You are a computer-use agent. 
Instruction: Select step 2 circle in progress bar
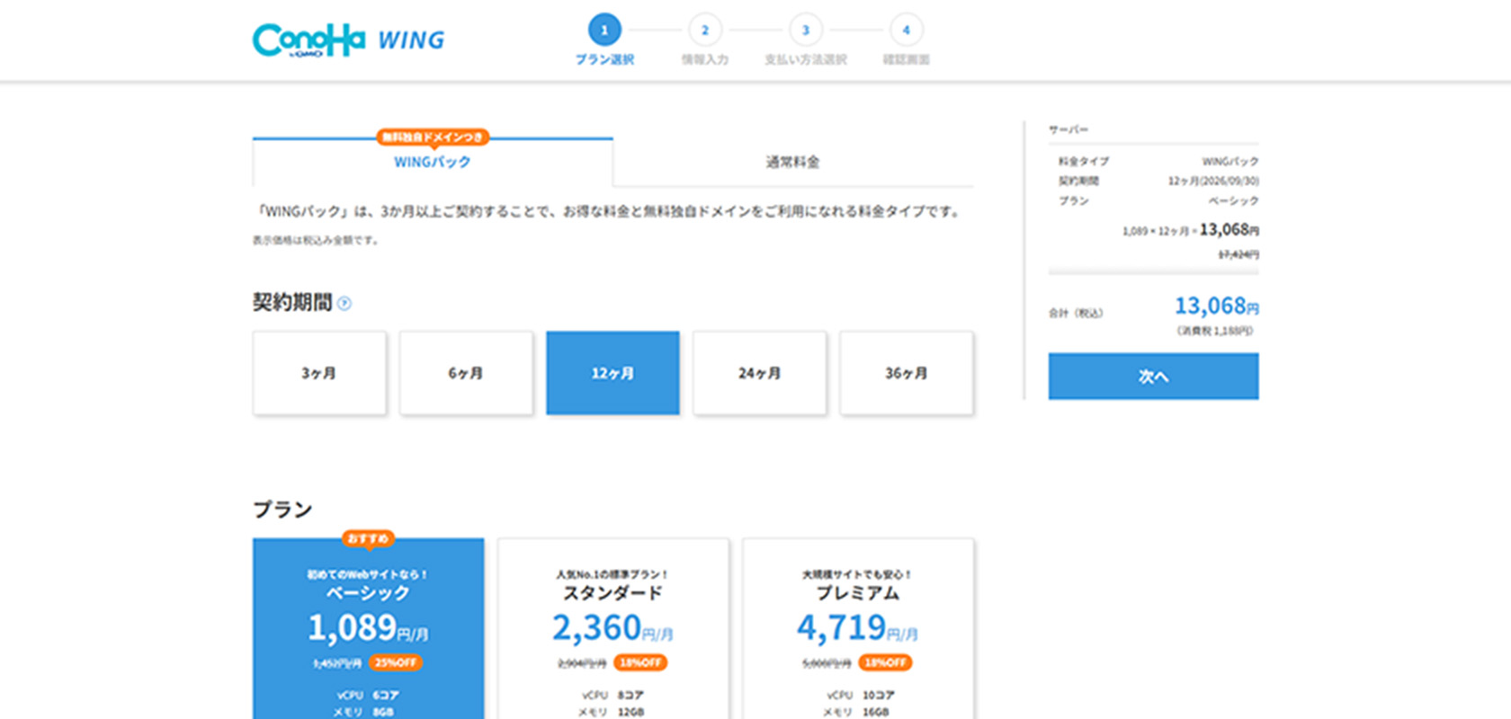click(705, 30)
